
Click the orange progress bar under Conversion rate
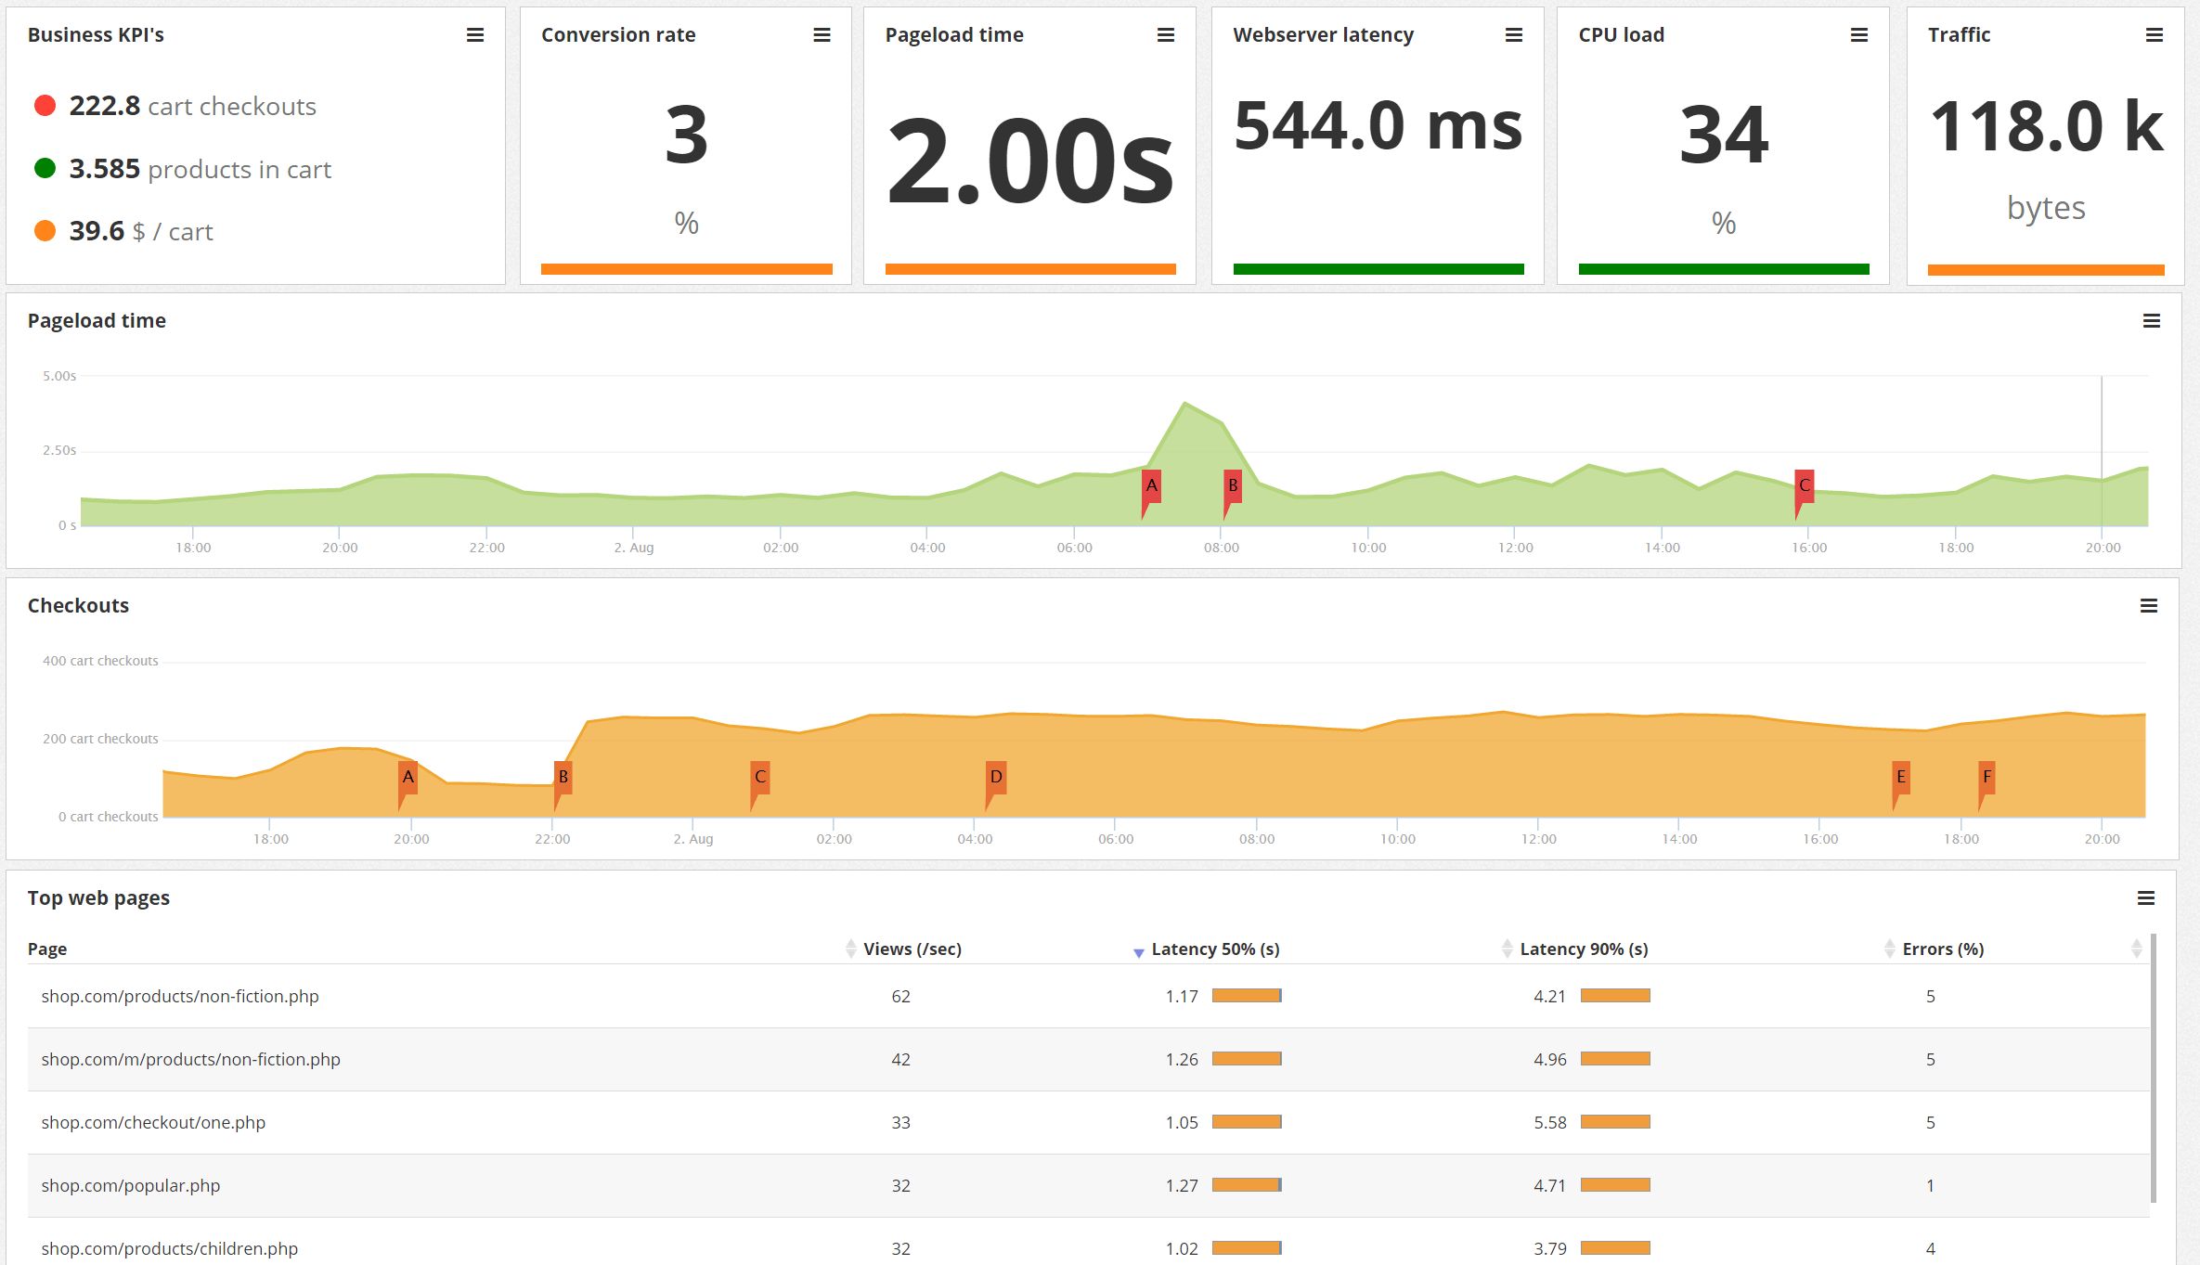coord(687,268)
